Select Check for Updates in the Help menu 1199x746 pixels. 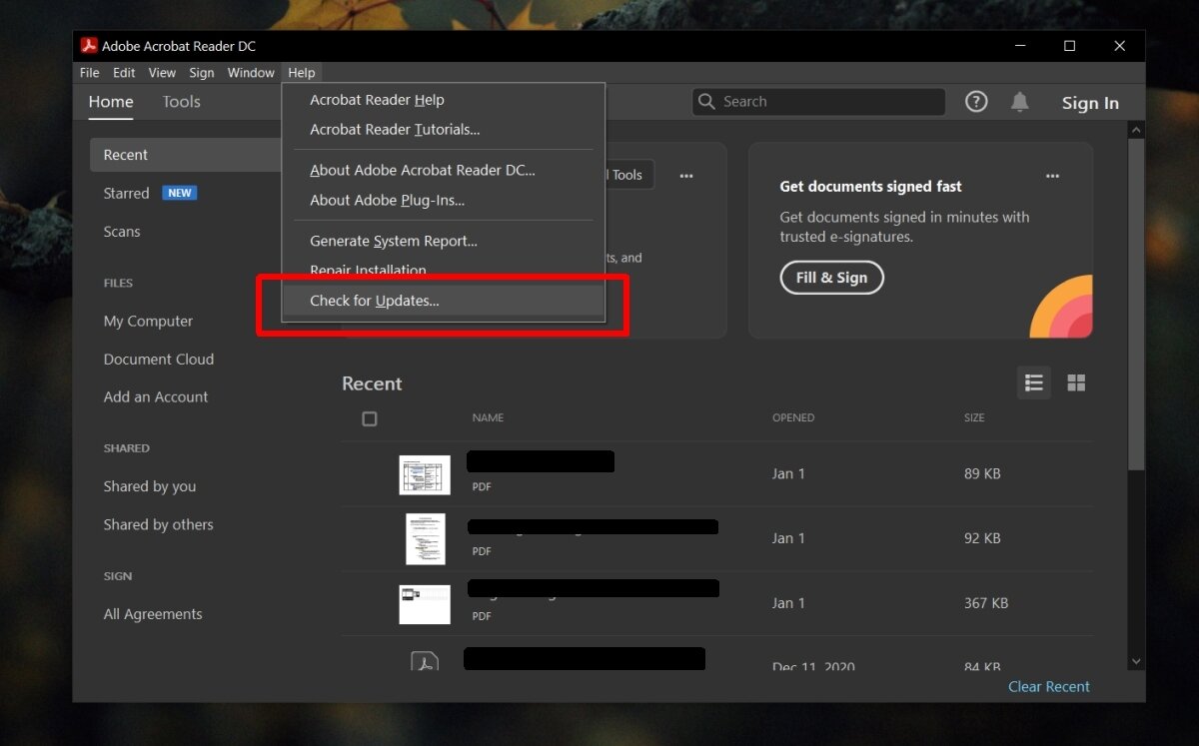[375, 301]
